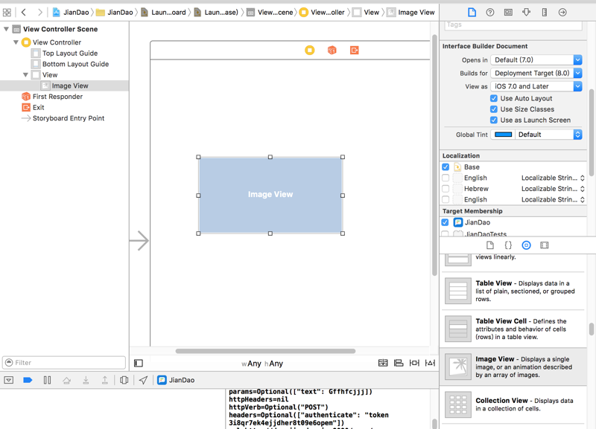Click Exit icon in scene dock

[x=355, y=50]
